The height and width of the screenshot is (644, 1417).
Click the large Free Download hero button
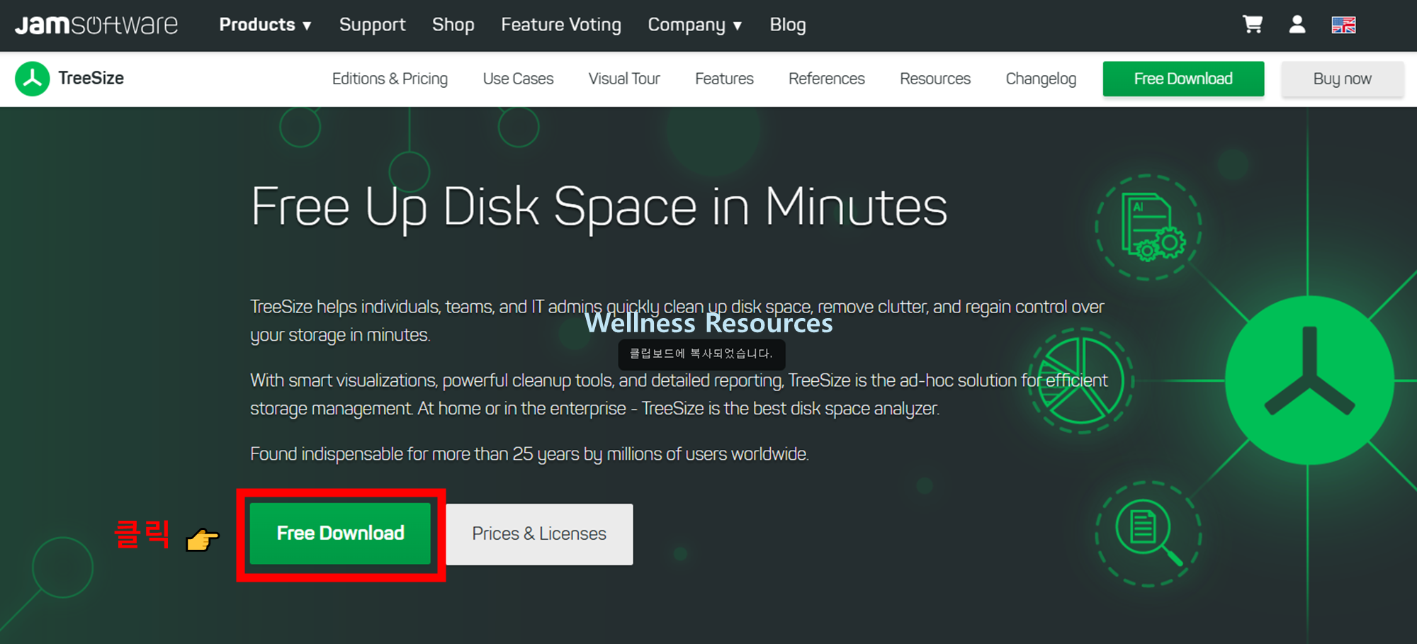pyautogui.click(x=340, y=533)
